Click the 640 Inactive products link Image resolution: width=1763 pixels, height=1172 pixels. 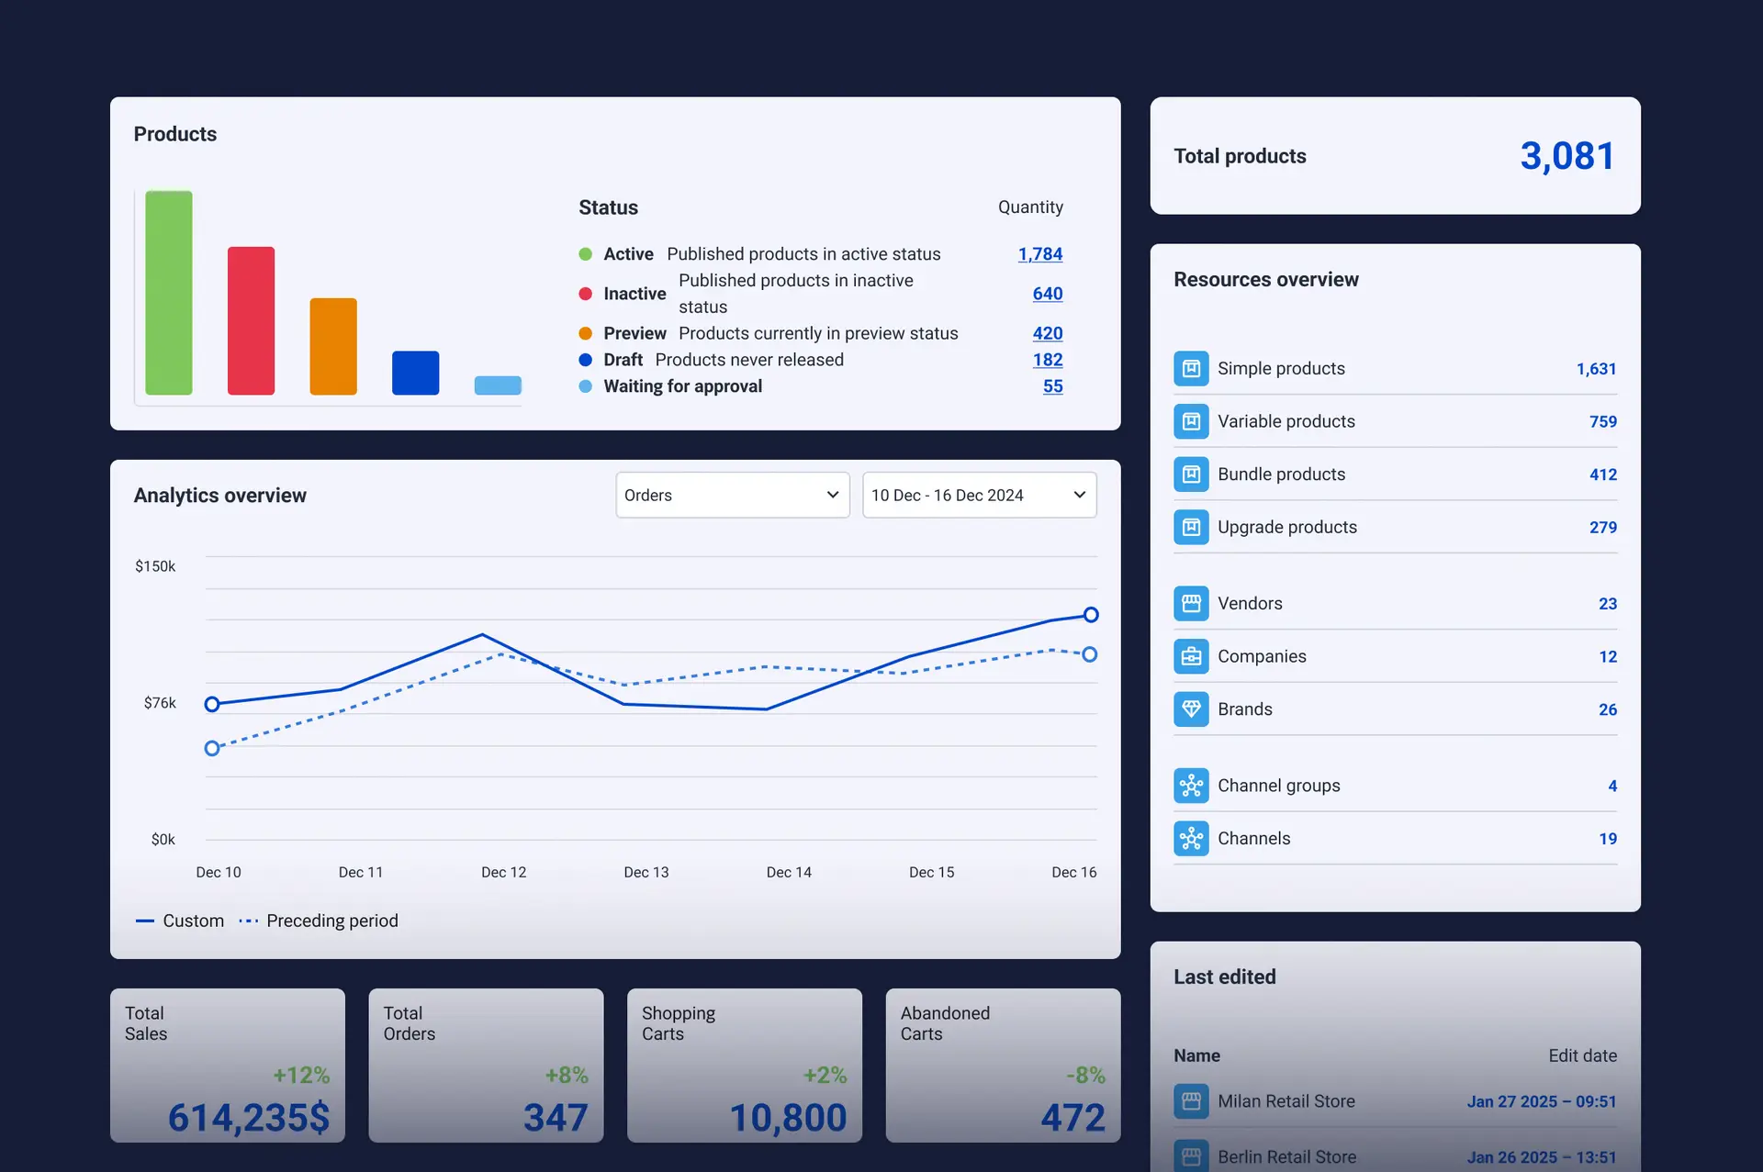coord(1047,294)
